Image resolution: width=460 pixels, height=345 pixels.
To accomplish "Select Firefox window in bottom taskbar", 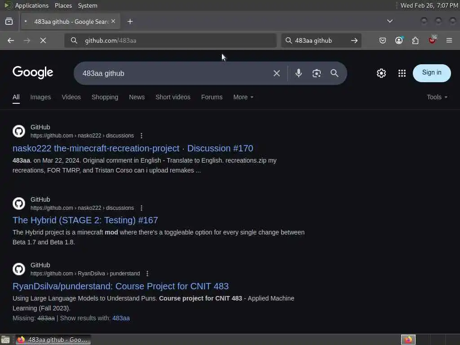I will tap(53, 340).
